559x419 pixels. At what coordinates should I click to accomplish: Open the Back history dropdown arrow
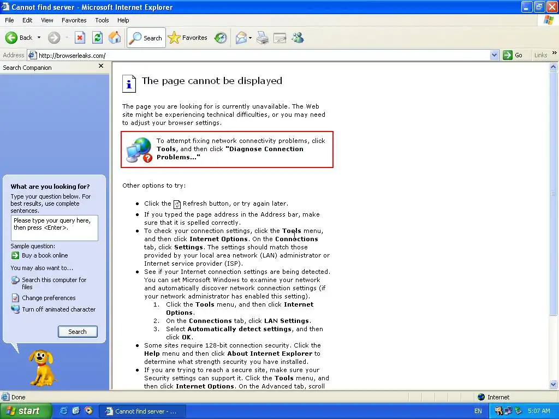tap(39, 38)
